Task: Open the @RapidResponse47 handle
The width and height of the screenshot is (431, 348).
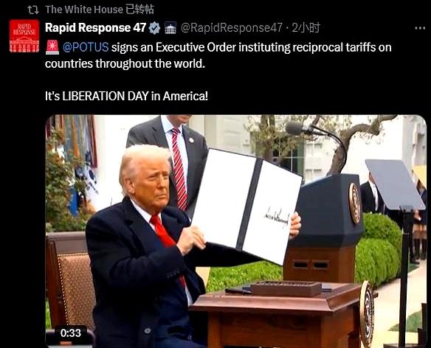Action: 232,27
